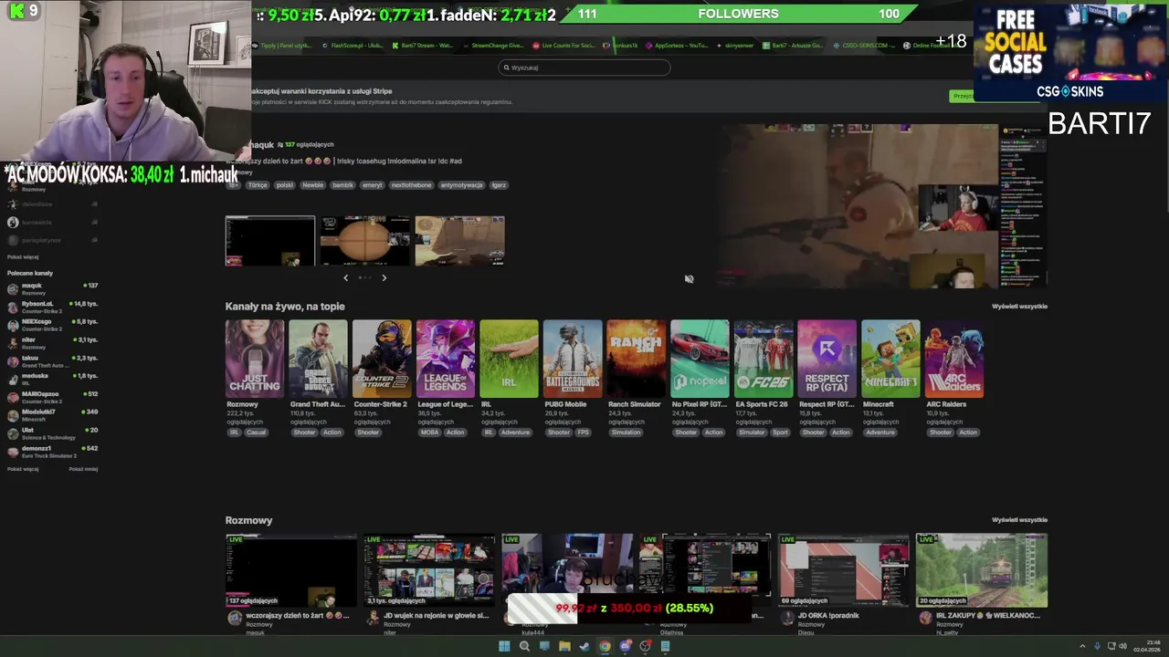The image size is (1169, 657).
Task: Open maquk channel in recommended sidebar
Action: (53, 288)
